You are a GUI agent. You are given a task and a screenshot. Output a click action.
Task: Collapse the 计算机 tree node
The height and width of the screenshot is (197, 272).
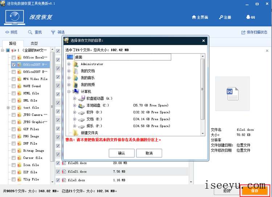click(x=69, y=92)
